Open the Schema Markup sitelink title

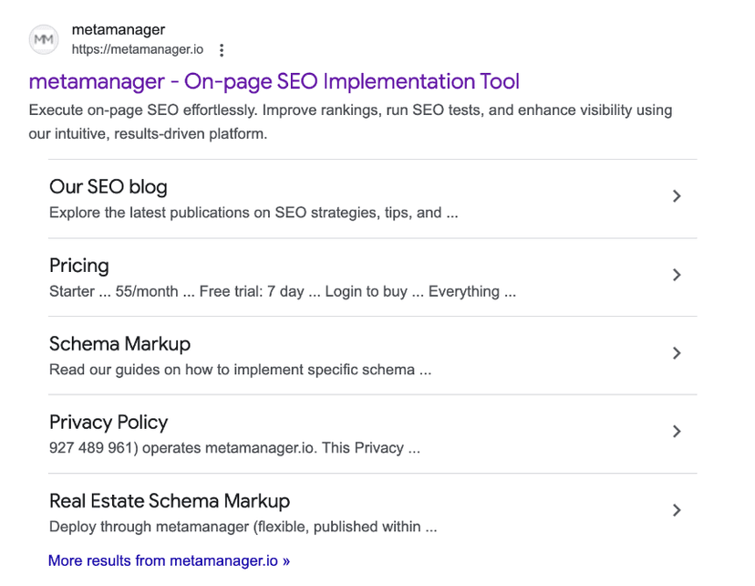click(x=119, y=344)
